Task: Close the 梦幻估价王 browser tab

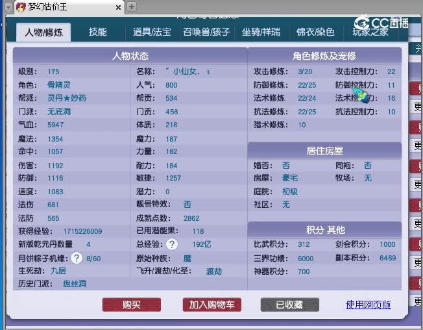Action: tap(118, 7)
